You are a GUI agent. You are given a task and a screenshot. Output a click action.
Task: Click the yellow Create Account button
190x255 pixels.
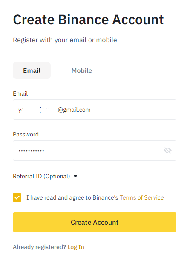click(x=95, y=222)
